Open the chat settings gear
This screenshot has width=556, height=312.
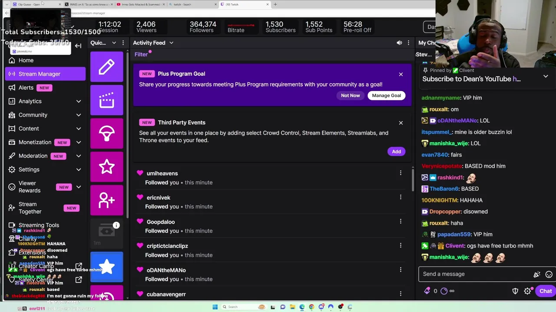pos(527,291)
